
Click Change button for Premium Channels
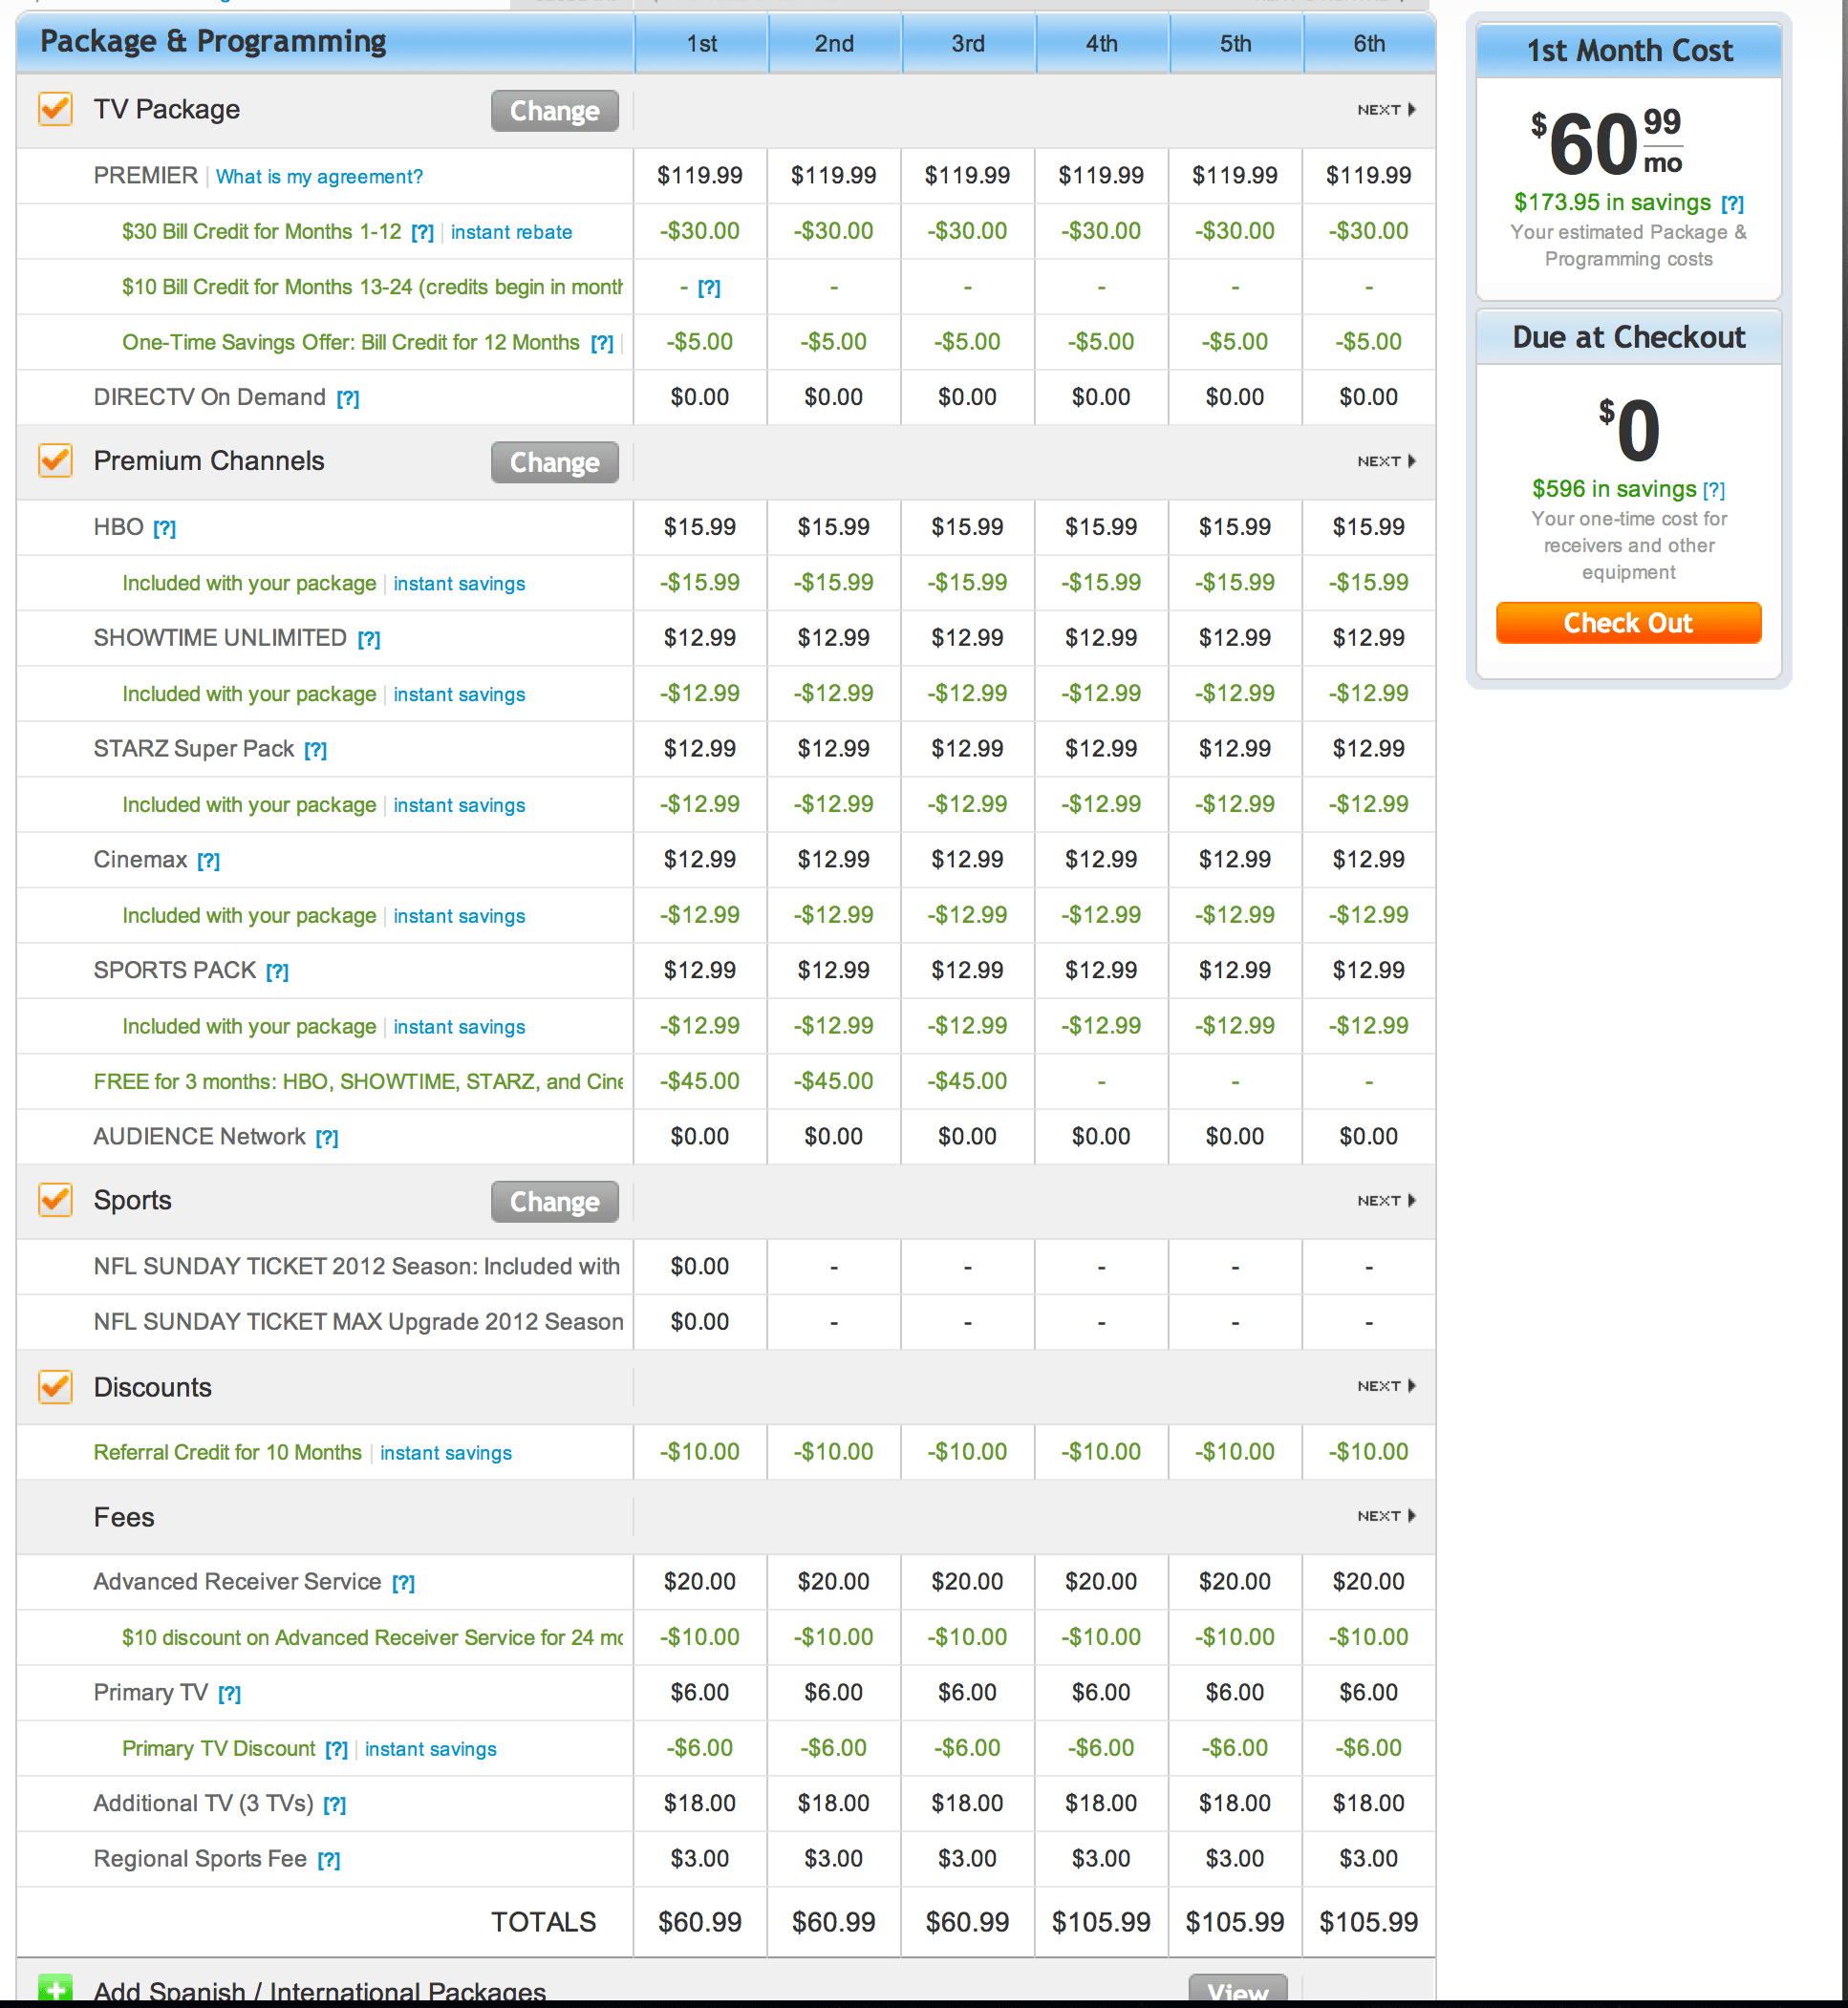(x=555, y=462)
